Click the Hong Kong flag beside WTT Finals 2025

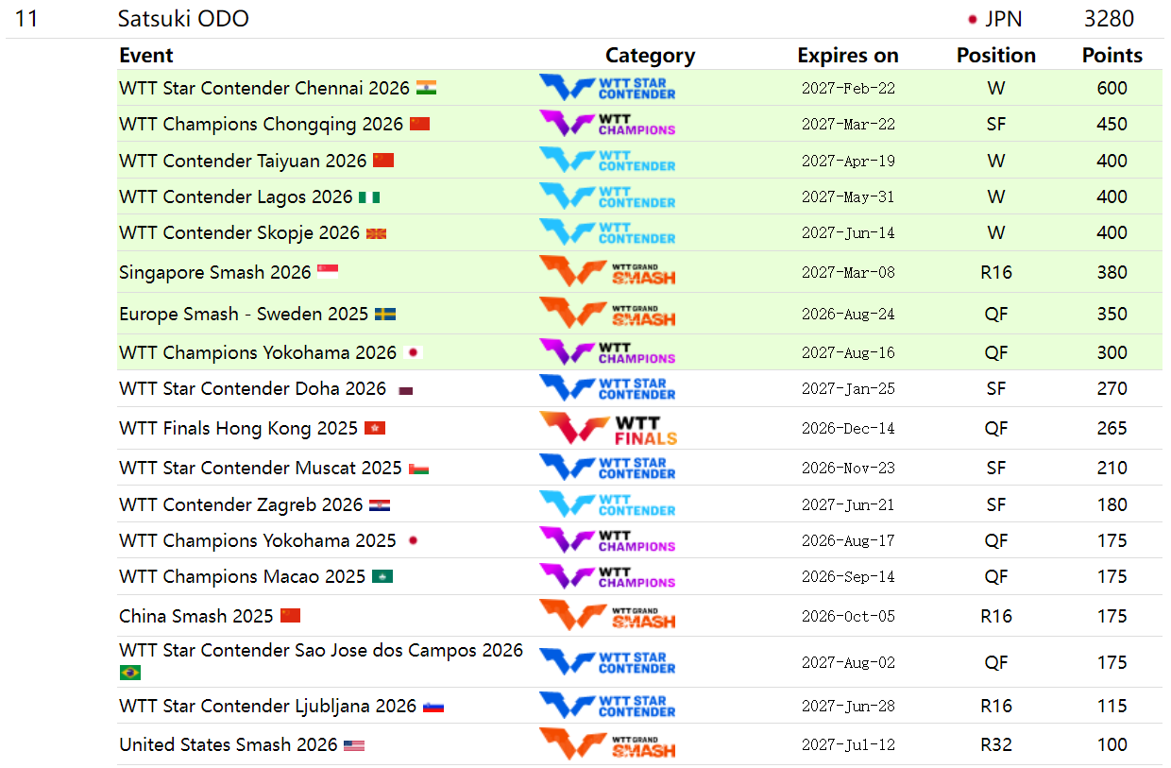tap(375, 429)
